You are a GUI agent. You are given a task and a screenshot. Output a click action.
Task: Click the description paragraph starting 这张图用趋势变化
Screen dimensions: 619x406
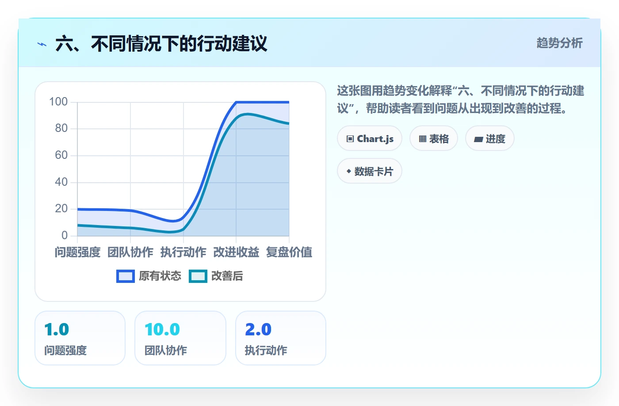(x=461, y=100)
